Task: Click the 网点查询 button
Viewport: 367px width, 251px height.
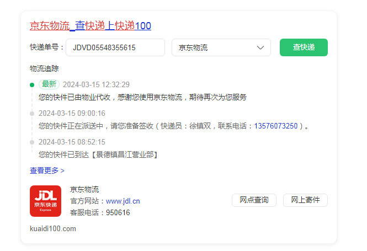Action: (254, 200)
